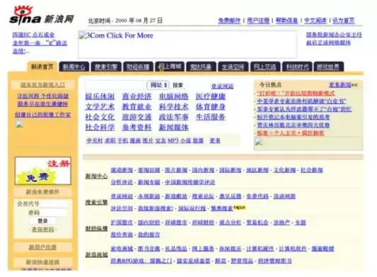Click the 注册 免费 registration banner
Image resolution: width=377 pixels, height=277 pixels.
click(x=43, y=171)
